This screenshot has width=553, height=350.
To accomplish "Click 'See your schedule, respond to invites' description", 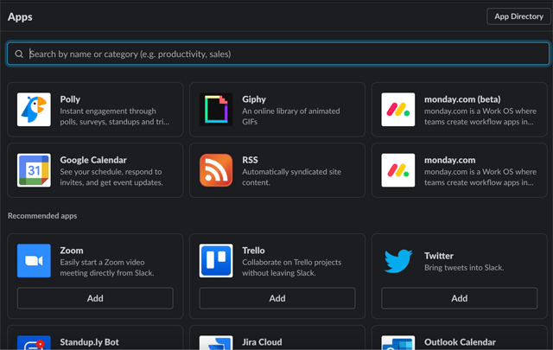I will (x=111, y=177).
